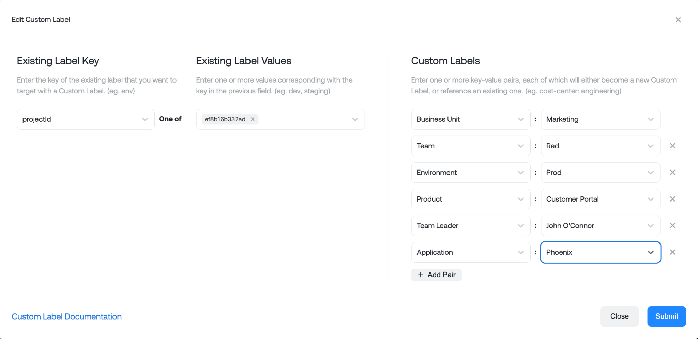Remove the ef8b16b332ad value chip
This screenshot has width=698, height=339.
253,119
